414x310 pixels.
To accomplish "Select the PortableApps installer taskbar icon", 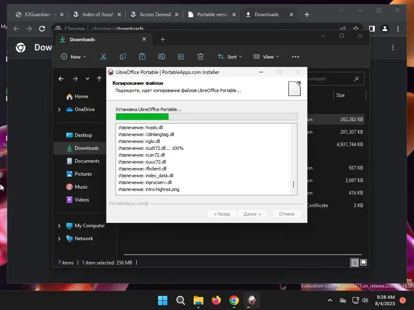I will point(251,300).
